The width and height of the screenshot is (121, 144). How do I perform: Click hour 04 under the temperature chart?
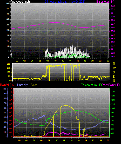[34, 140]
